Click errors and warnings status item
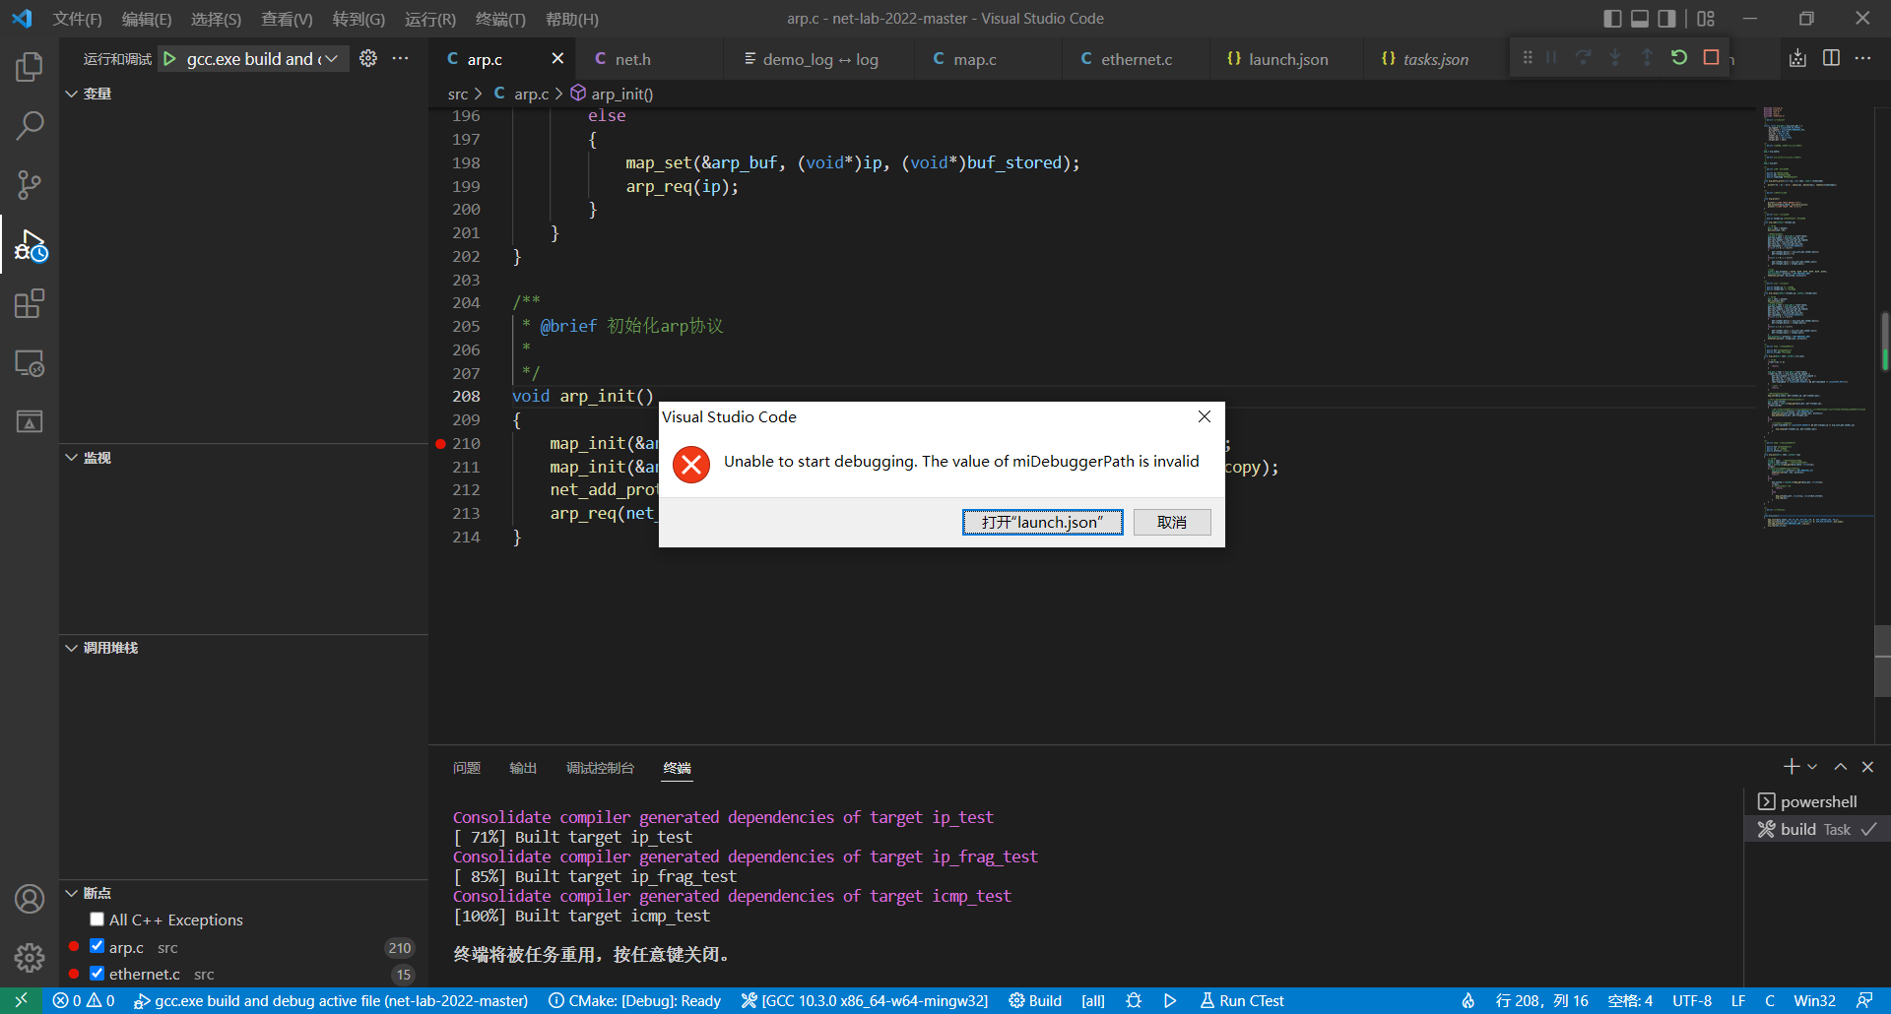 [x=84, y=1000]
